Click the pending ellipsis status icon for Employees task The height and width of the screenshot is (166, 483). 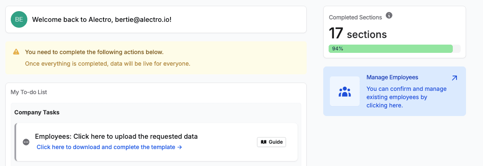26,142
